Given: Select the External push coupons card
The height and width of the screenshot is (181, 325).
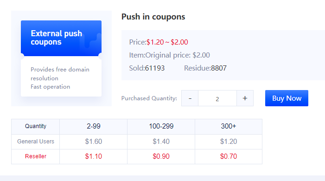Looking at the screenshot, I should coord(61,58).
